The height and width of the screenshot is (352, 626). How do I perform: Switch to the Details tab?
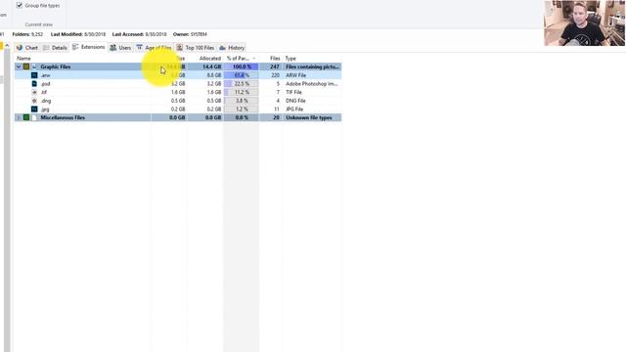click(x=55, y=48)
